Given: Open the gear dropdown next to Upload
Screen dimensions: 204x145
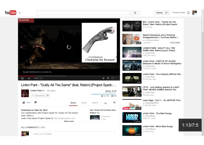Looking at the screenshot, I should 167,13.
